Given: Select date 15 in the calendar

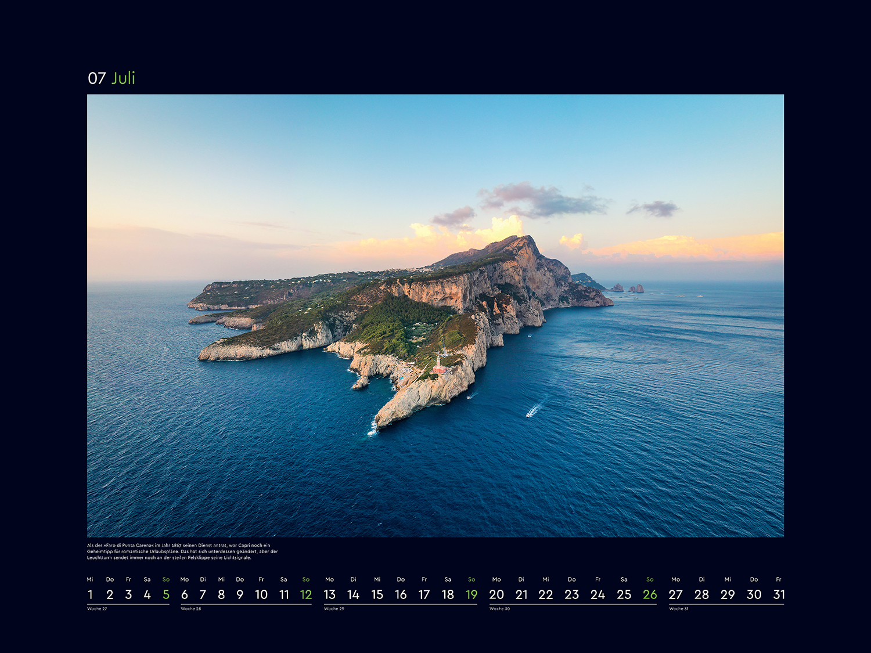Looking at the screenshot, I should tap(377, 594).
